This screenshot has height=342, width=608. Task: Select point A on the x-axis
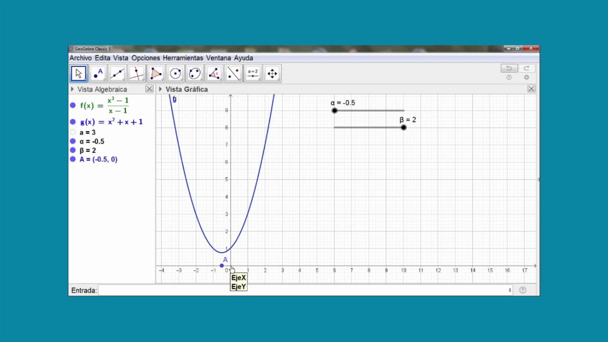[x=222, y=266]
